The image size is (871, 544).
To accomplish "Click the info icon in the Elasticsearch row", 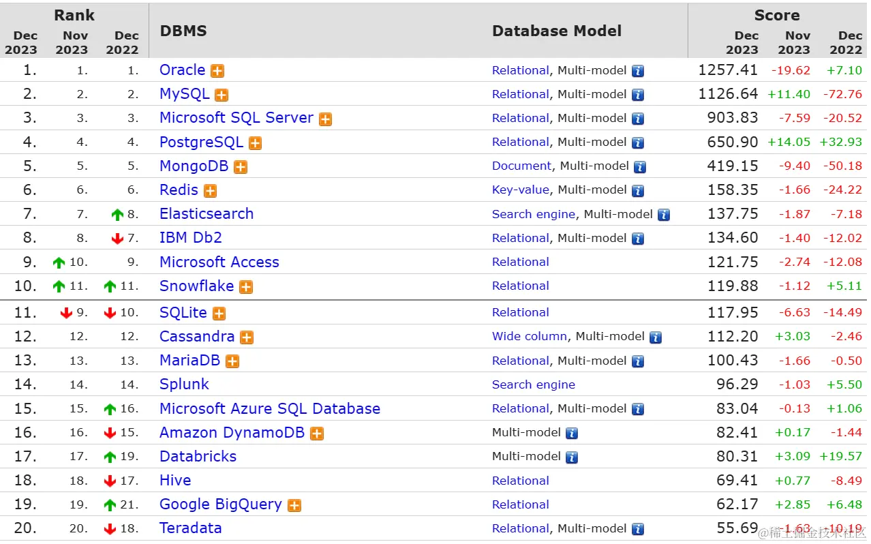I will coord(664,215).
